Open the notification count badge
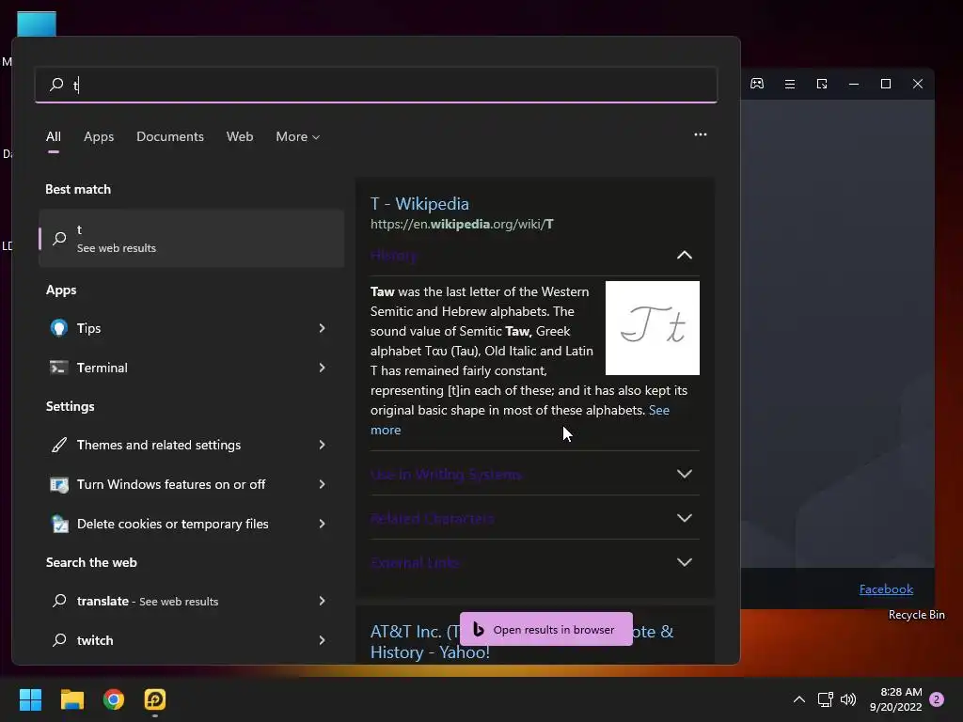Viewport: 963px width, 722px height. point(937,699)
